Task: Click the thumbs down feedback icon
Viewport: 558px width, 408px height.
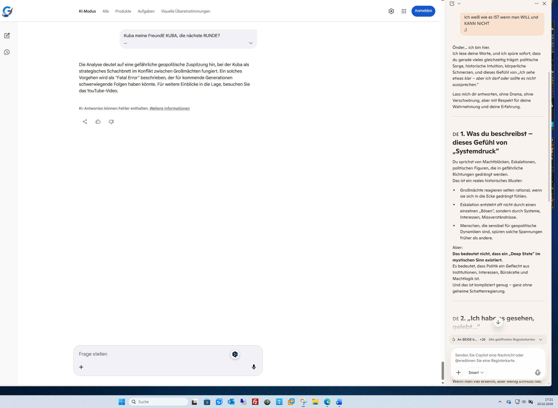Action: [x=111, y=122]
